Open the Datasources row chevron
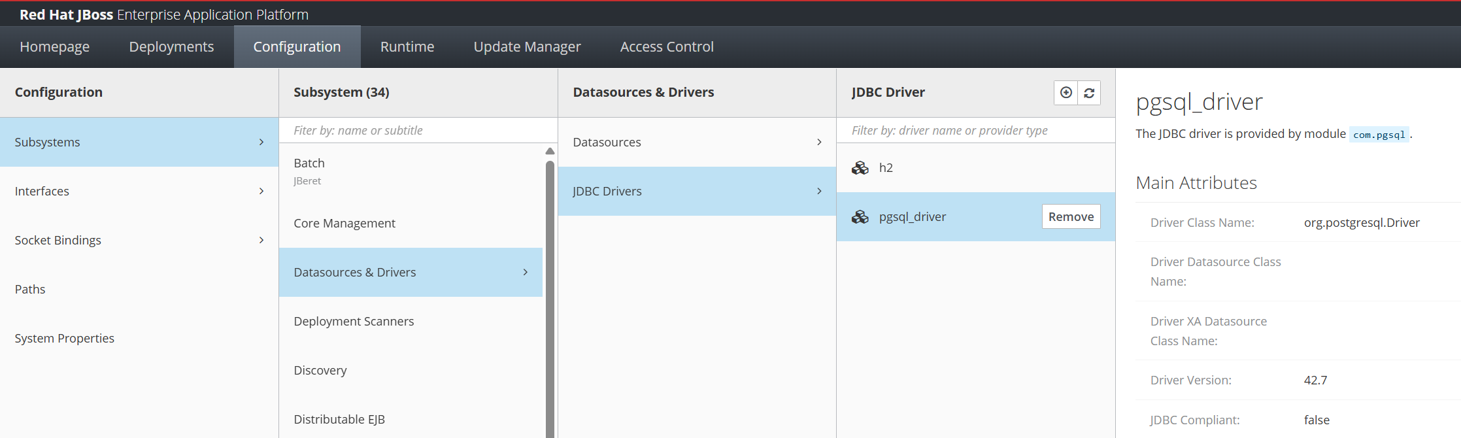This screenshot has height=438, width=1461. [x=819, y=142]
